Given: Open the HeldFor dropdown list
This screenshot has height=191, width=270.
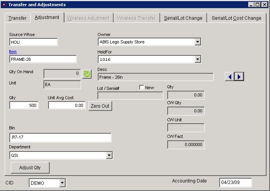Looking at the screenshot, I should pyautogui.click(x=197, y=59).
